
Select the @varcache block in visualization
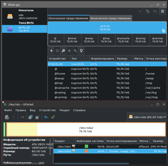pyautogui.click(x=123, y=40)
